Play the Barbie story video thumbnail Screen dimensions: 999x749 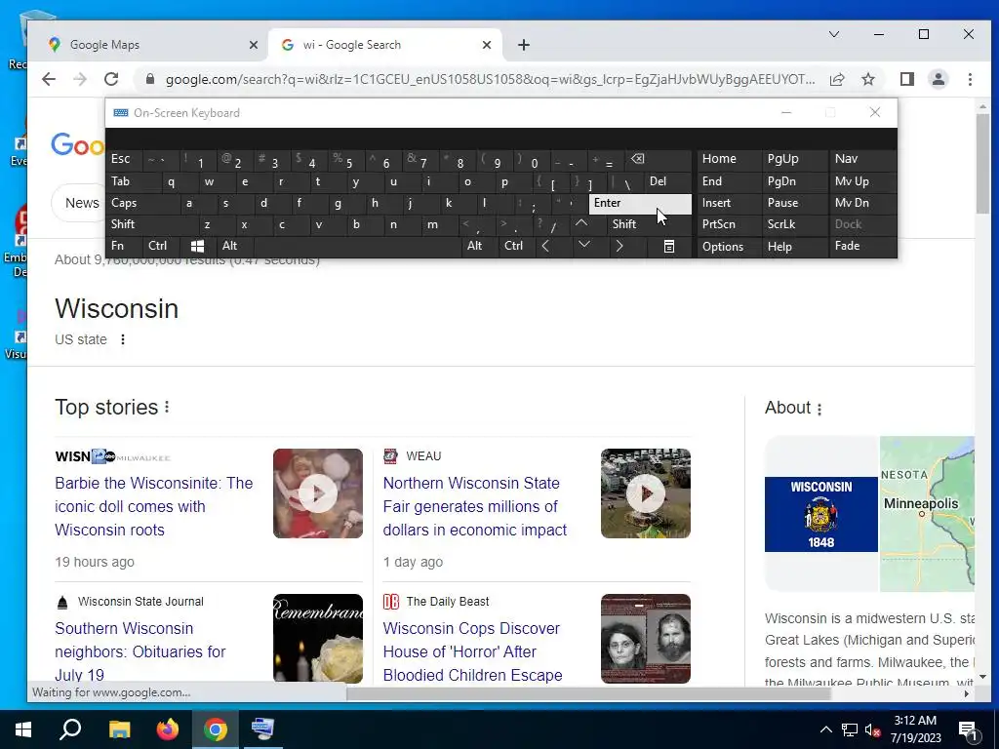318,493
